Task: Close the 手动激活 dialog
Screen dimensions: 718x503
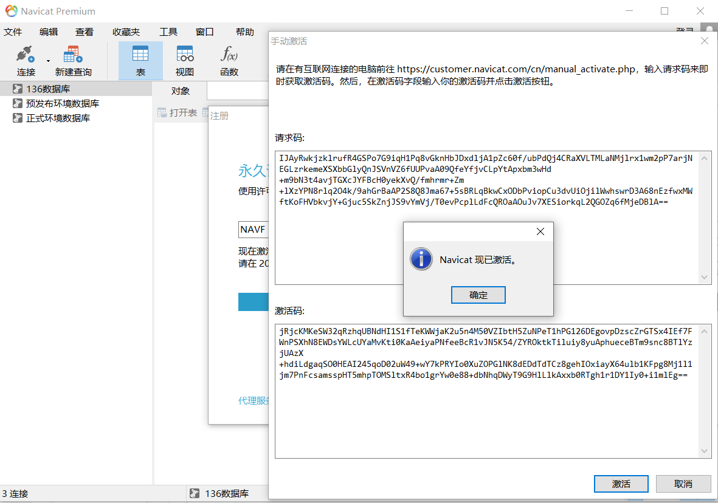Action: [x=704, y=41]
